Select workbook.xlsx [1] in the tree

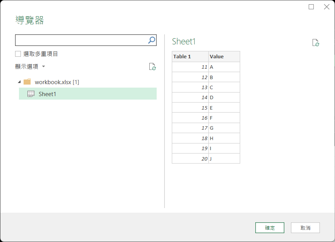point(57,82)
